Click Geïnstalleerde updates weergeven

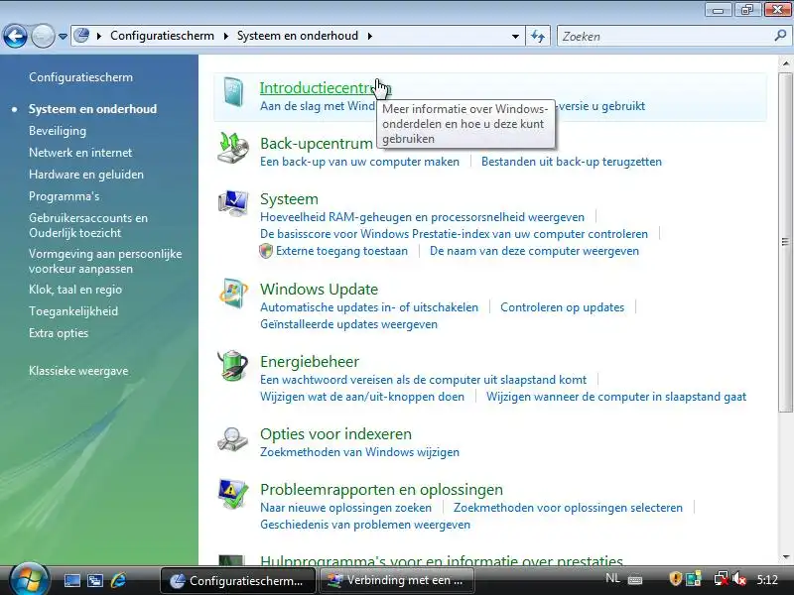pos(348,324)
